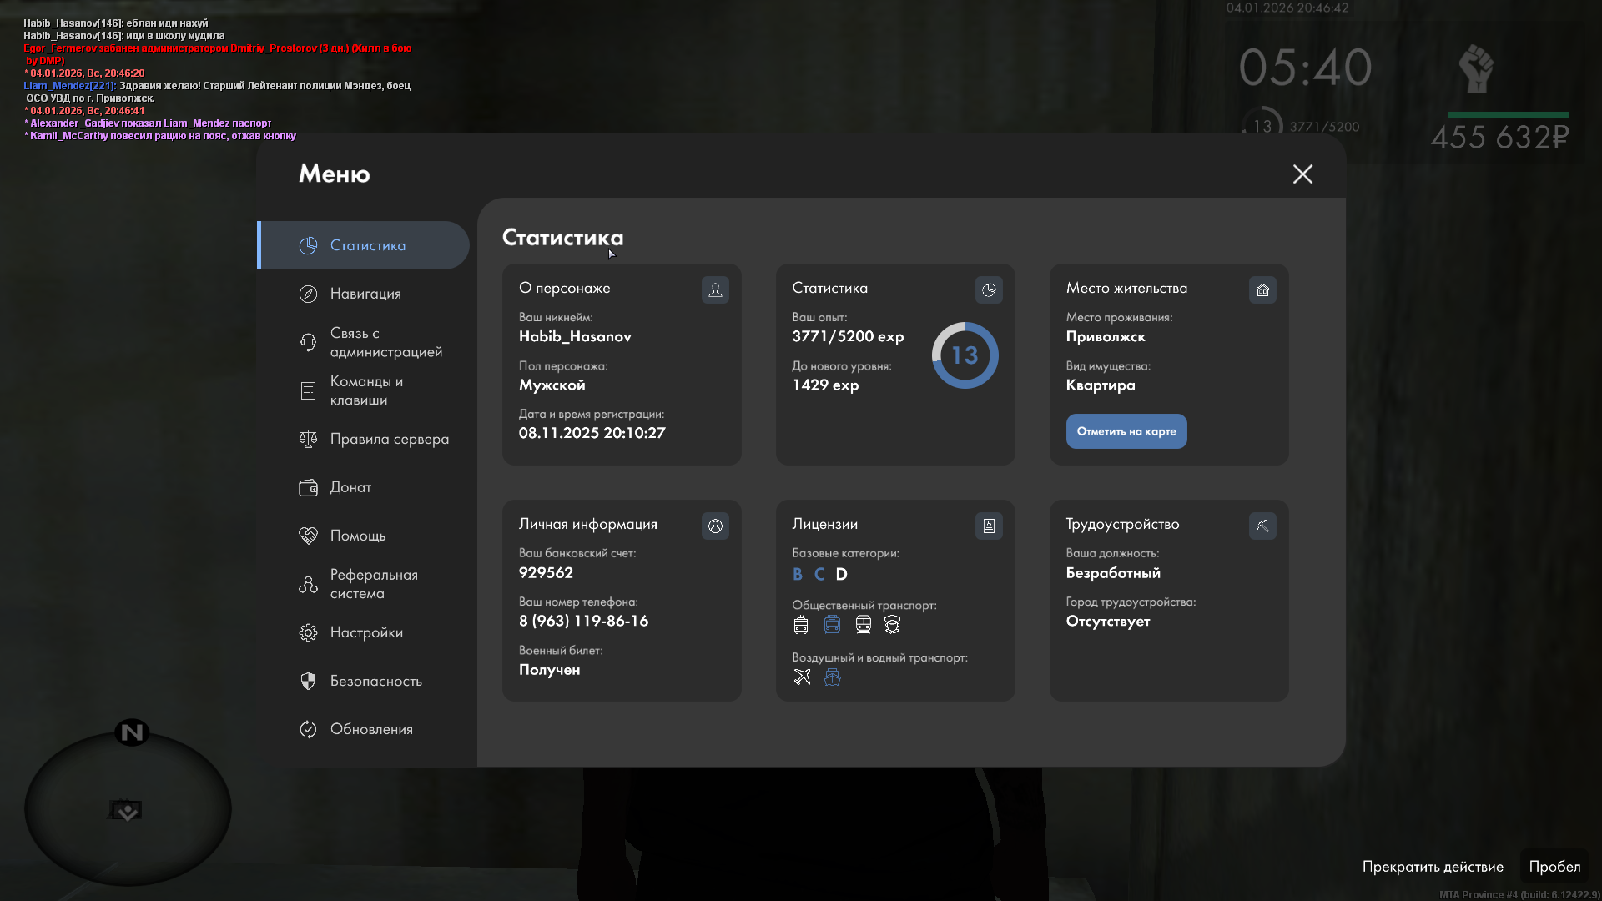Open the Навигация menu section
Viewport: 1602px width, 901px height.
(x=365, y=294)
